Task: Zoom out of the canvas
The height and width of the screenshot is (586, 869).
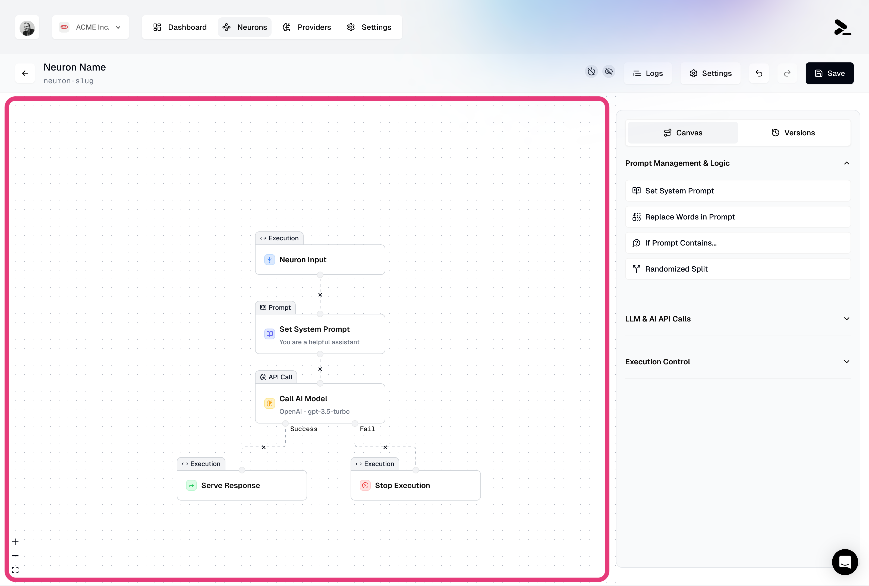Action: click(15, 556)
